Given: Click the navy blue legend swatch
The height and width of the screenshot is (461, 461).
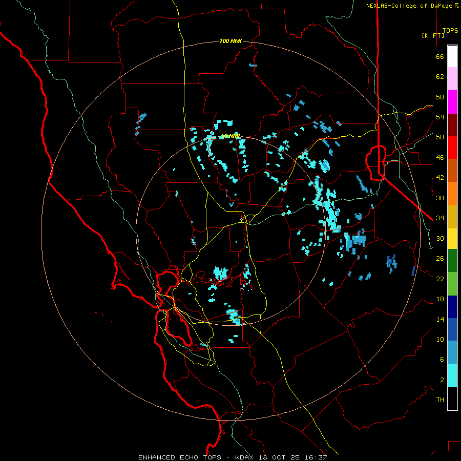Looking at the screenshot, I should (452, 307).
